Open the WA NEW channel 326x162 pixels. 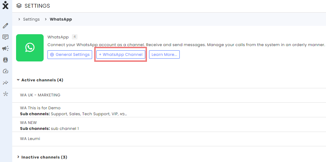[169, 125]
